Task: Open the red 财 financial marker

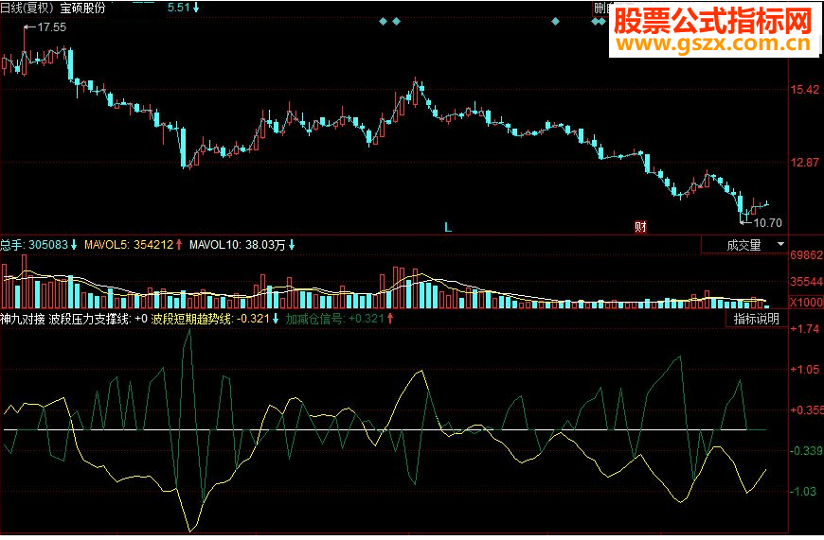Action: 640,227
